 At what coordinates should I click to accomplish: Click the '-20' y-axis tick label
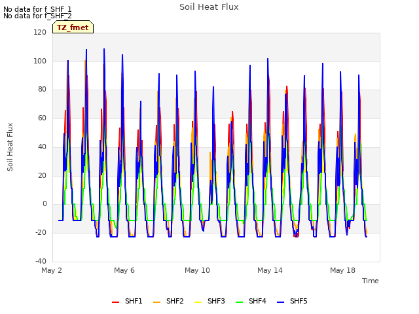coord(41,233)
